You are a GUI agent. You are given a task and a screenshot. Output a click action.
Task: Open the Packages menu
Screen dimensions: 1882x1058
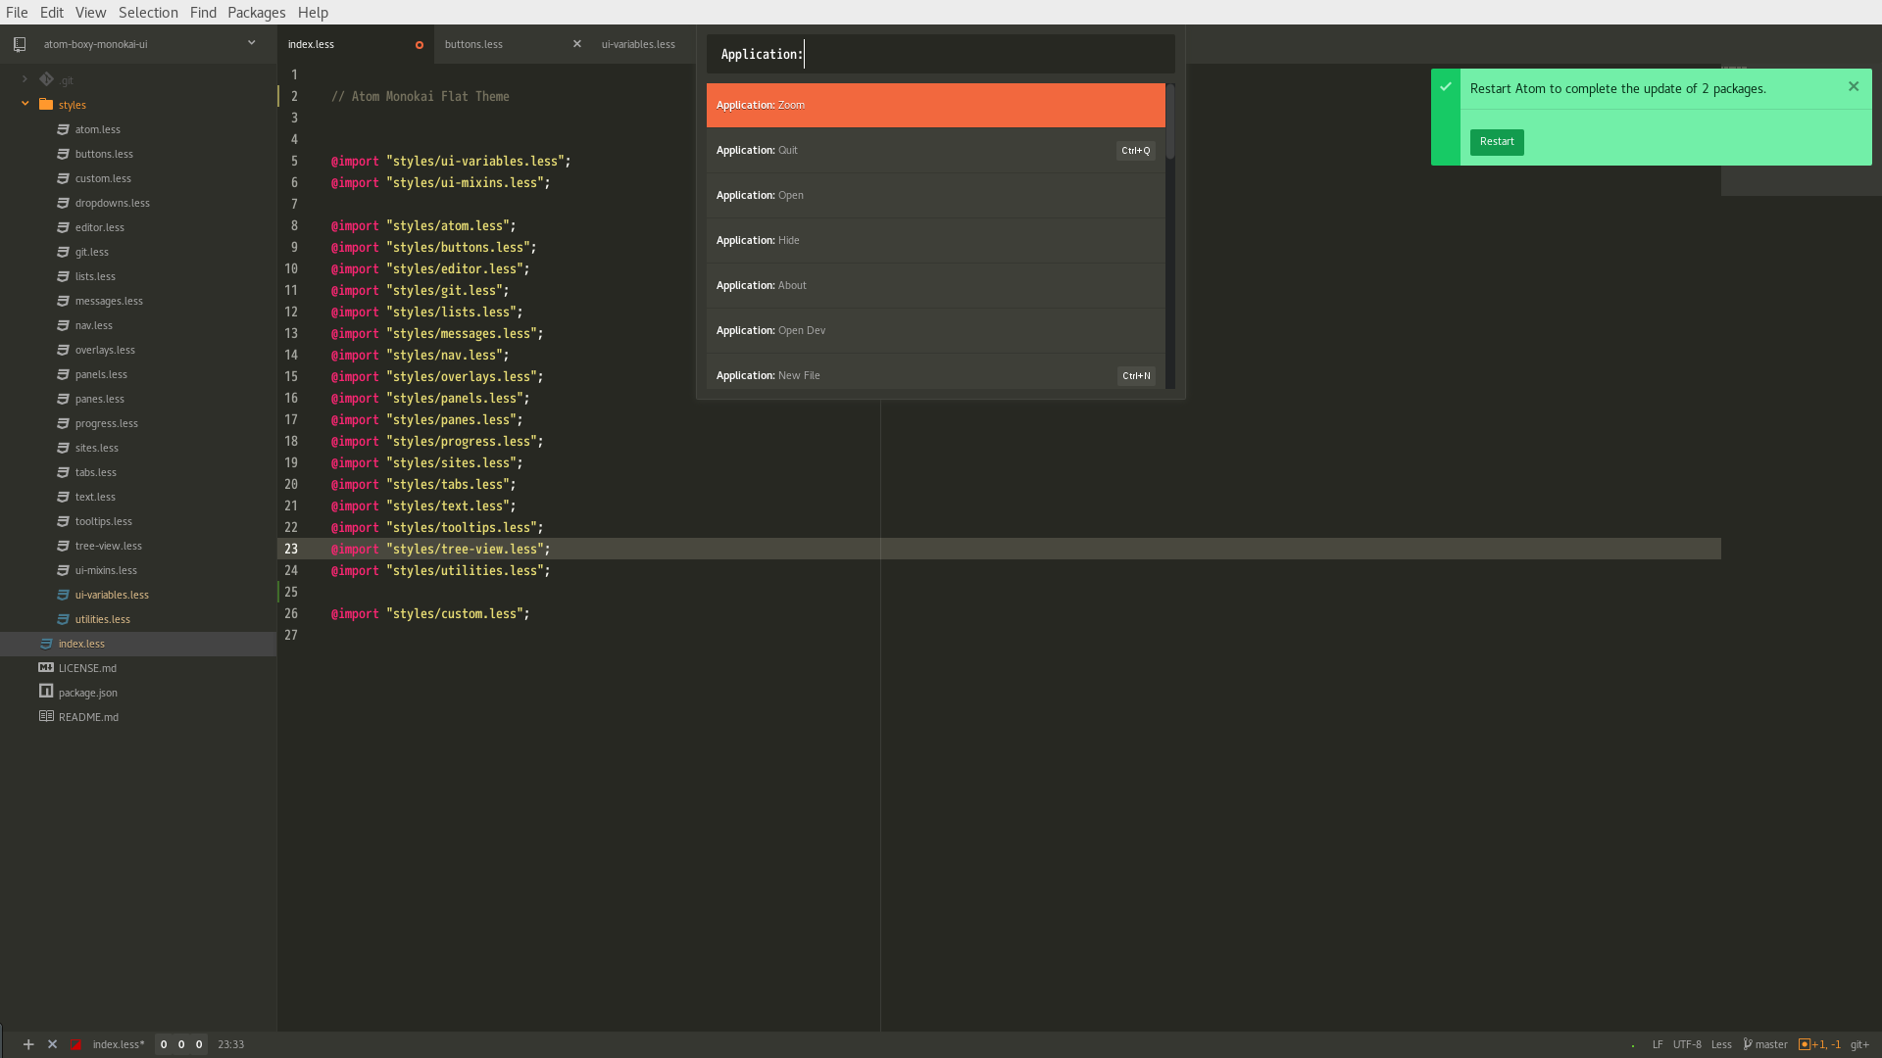[x=256, y=12]
